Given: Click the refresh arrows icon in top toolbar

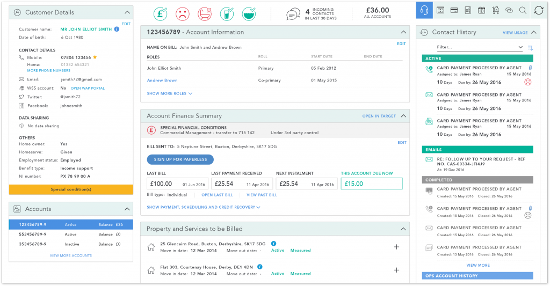Looking at the screenshot, I should coord(538,10).
